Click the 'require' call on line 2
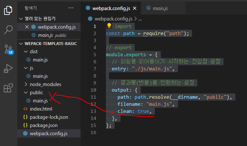 coord(153,34)
